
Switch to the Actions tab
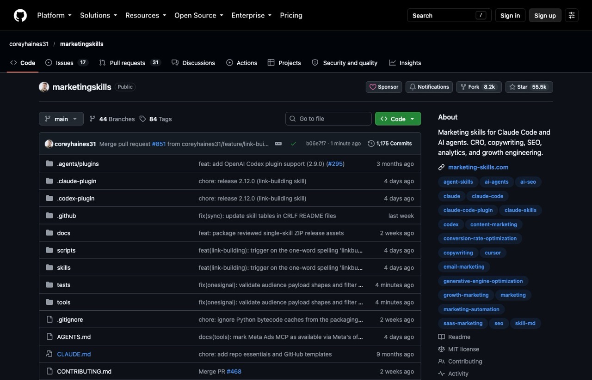coord(241,63)
